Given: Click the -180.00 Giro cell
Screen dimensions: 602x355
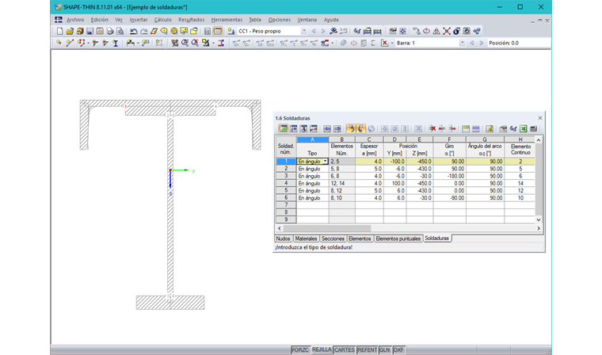Looking at the screenshot, I should pyautogui.click(x=450, y=176).
